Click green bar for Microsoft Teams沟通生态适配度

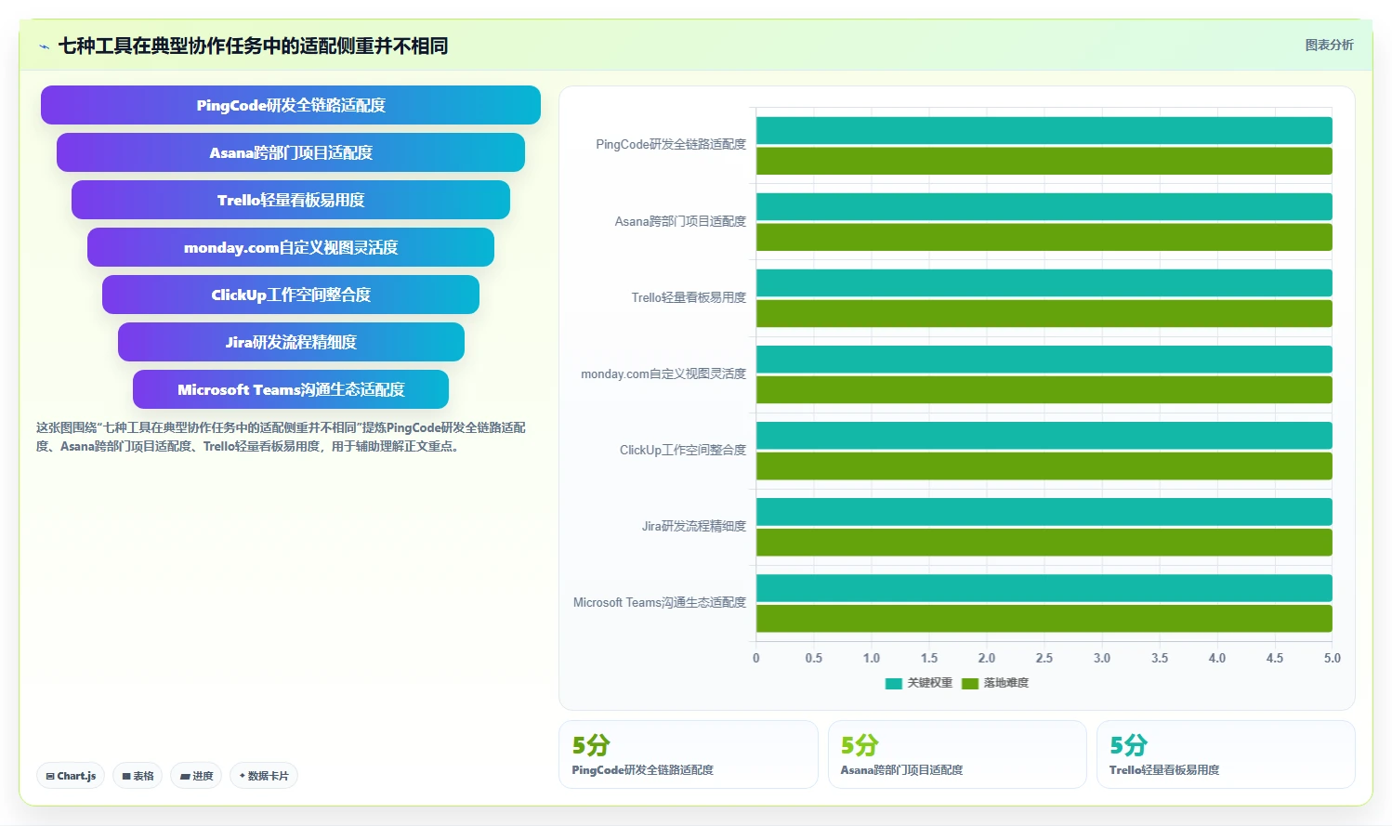[x=1044, y=618]
